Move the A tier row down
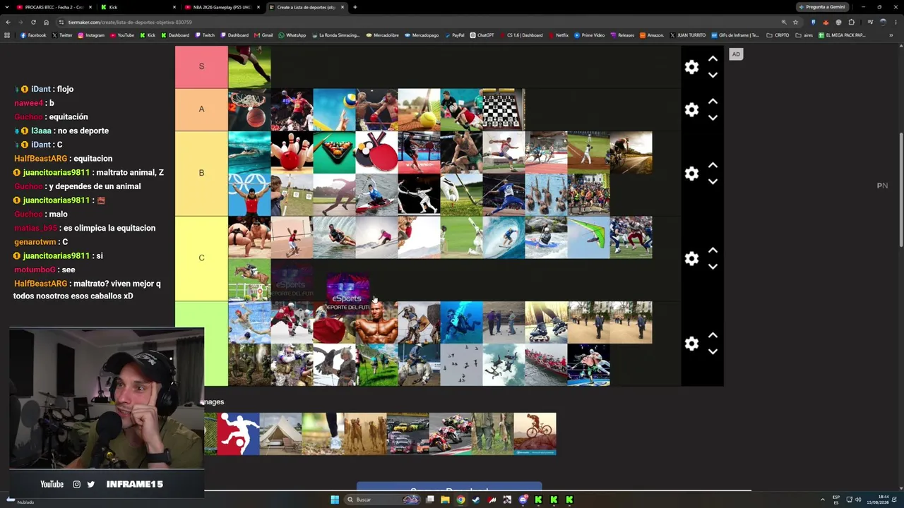The width and height of the screenshot is (904, 508). 713,118
